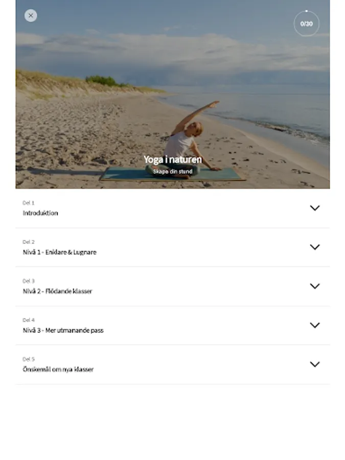345x460 pixels.
Task: Click the Del 1 label
Action: pyautogui.click(x=29, y=203)
